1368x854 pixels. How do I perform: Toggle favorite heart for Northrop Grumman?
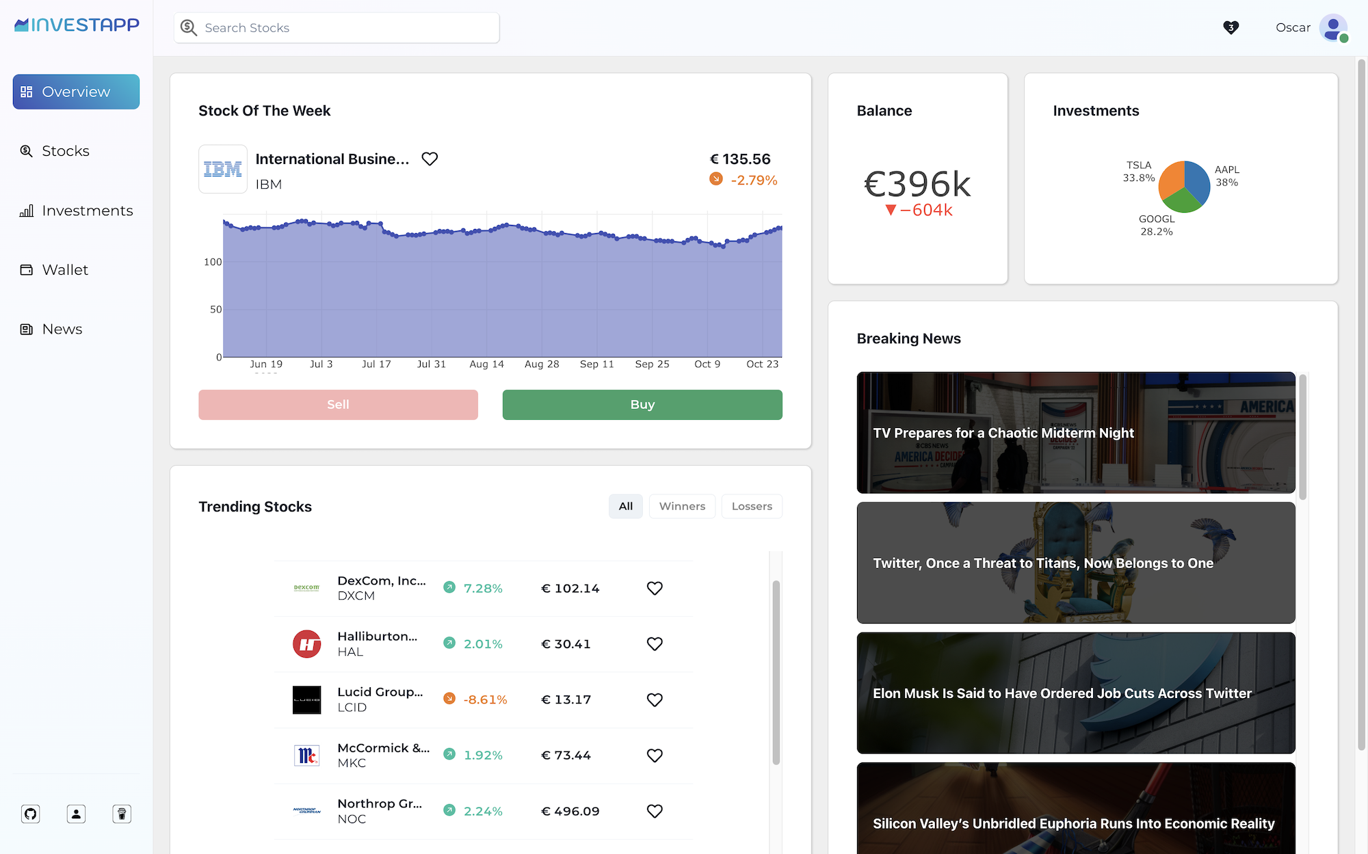(x=655, y=811)
